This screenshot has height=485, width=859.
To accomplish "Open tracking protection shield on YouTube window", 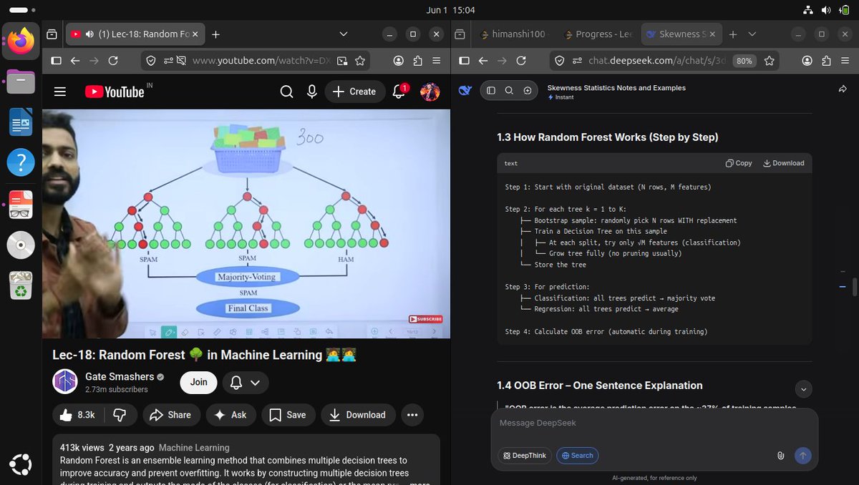I will tap(151, 61).
